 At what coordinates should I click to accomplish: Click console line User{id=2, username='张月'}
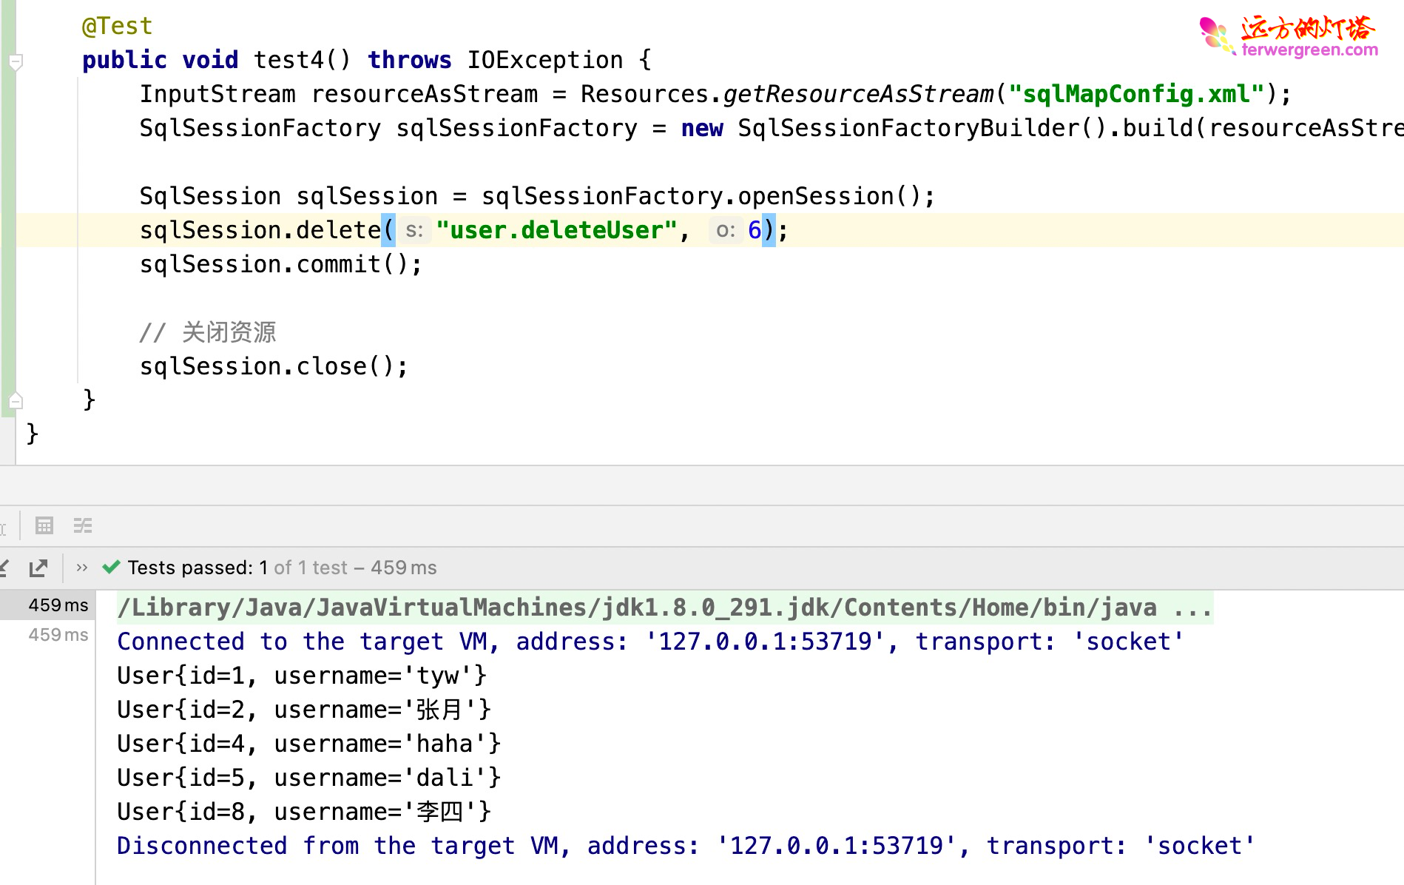[x=304, y=710]
